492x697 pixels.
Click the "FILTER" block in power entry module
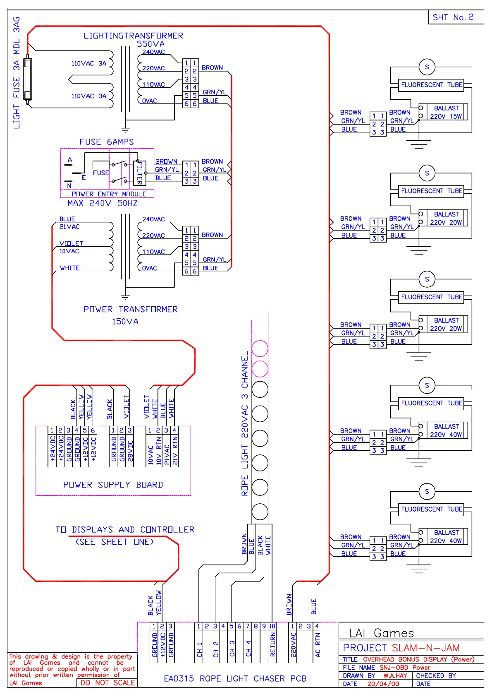pos(140,173)
